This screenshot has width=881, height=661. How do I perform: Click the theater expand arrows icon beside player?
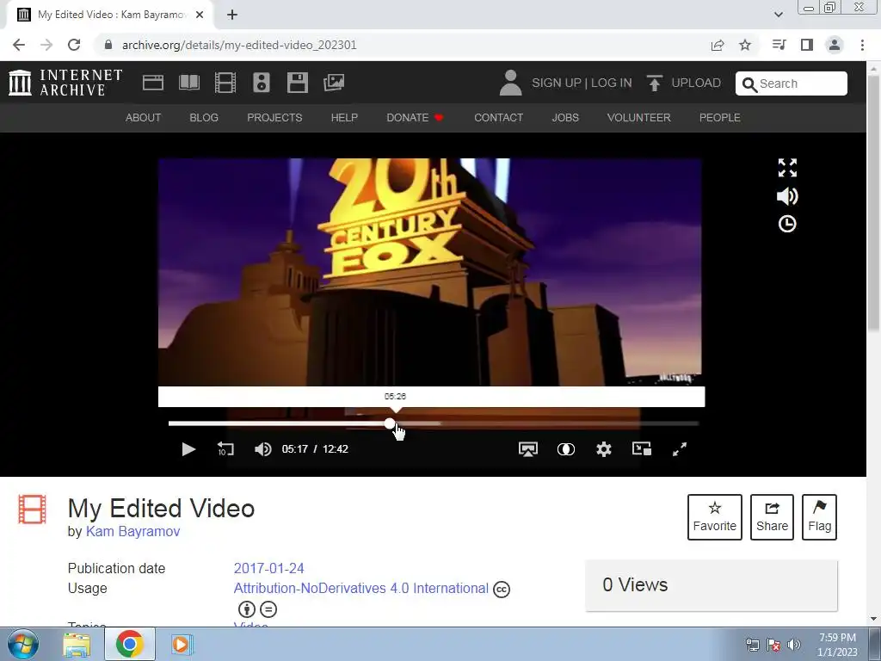[x=787, y=168]
